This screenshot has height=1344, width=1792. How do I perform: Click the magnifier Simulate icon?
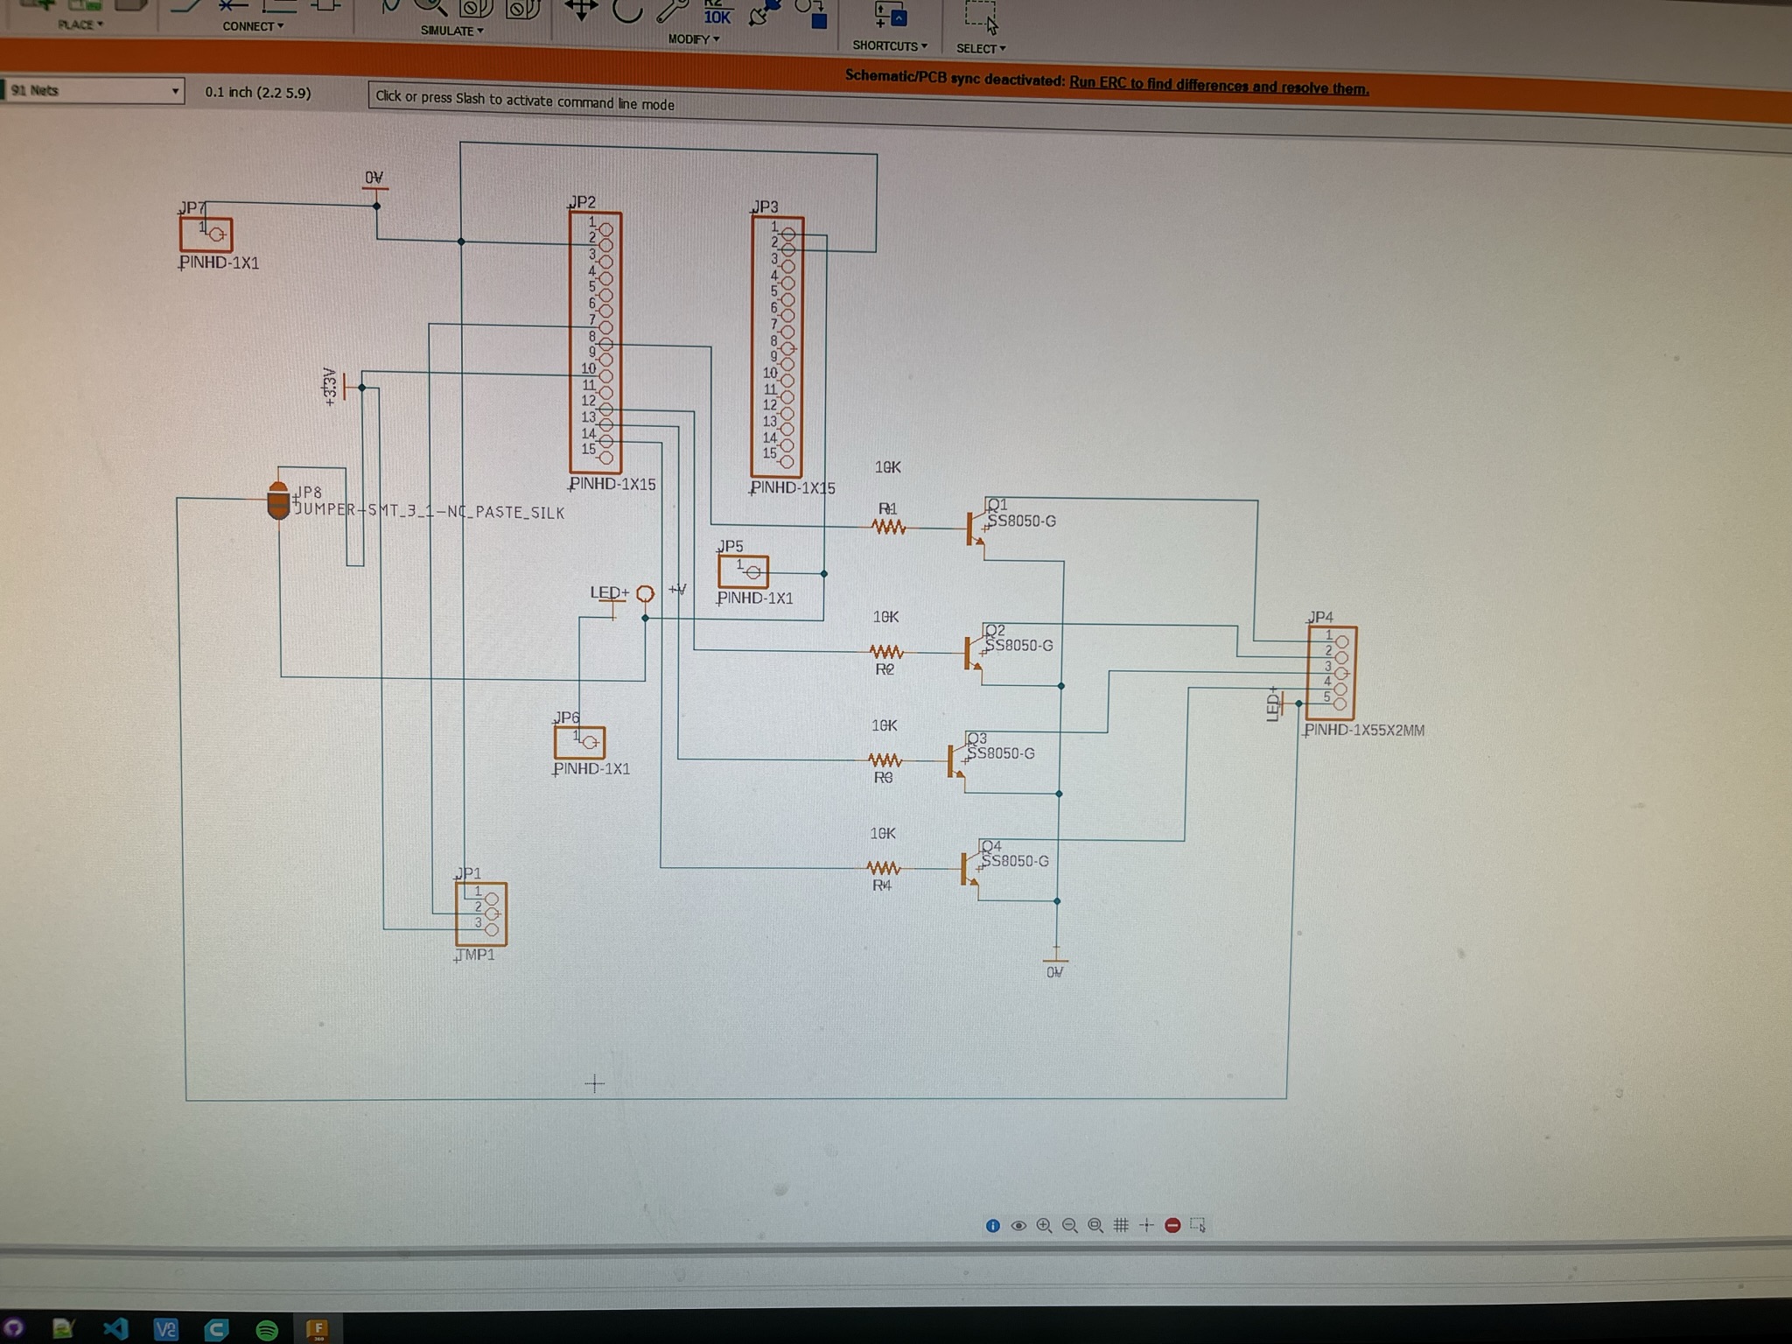(430, 8)
